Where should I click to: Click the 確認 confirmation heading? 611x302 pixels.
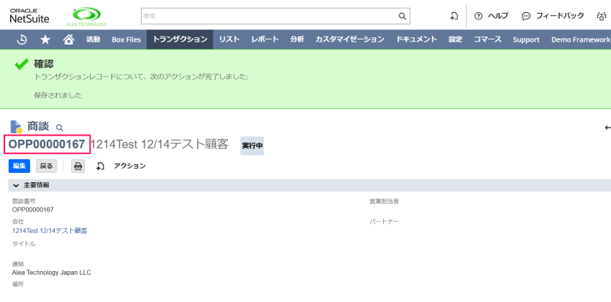click(44, 64)
